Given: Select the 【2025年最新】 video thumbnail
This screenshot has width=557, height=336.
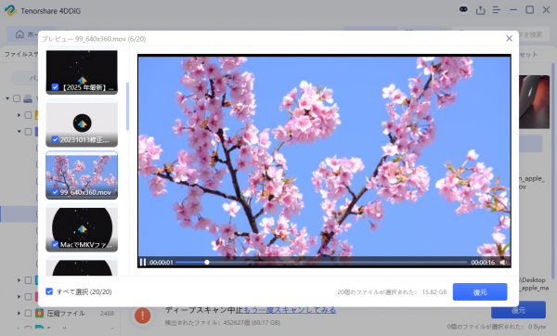Looking at the screenshot, I should pyautogui.click(x=82, y=71).
